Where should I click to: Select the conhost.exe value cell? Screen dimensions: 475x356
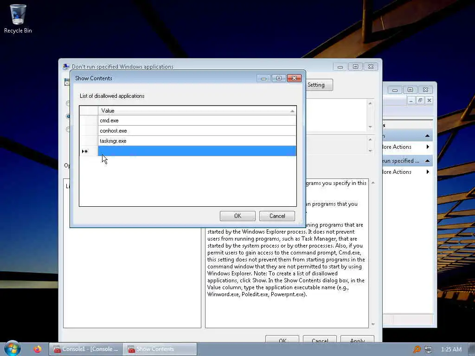tap(197, 131)
